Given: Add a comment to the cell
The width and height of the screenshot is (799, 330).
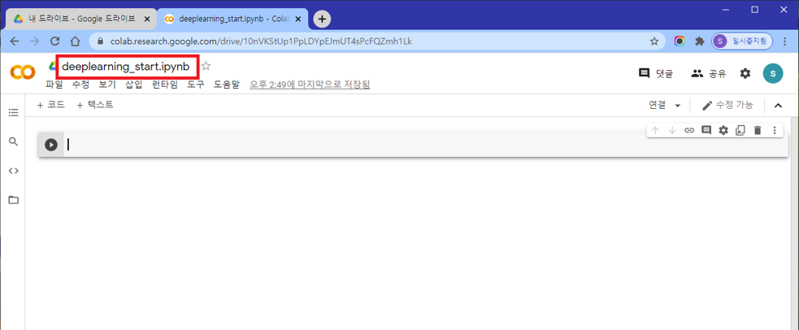Looking at the screenshot, I should coord(706,130).
